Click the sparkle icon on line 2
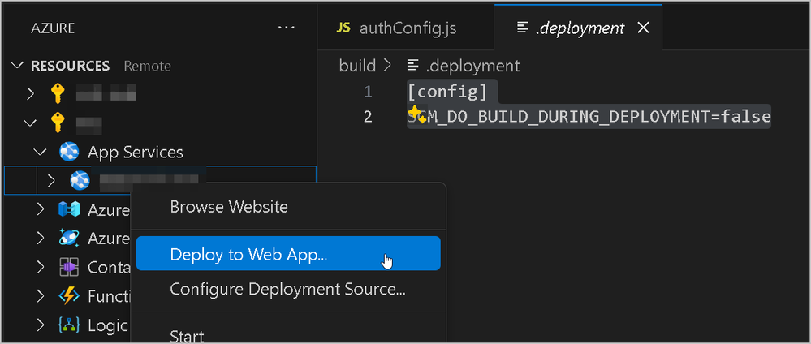 click(417, 114)
